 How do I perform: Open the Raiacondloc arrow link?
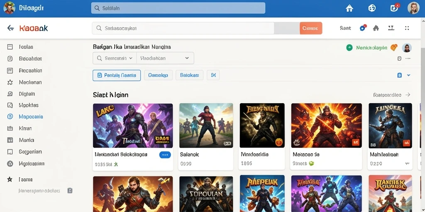(x=392, y=95)
